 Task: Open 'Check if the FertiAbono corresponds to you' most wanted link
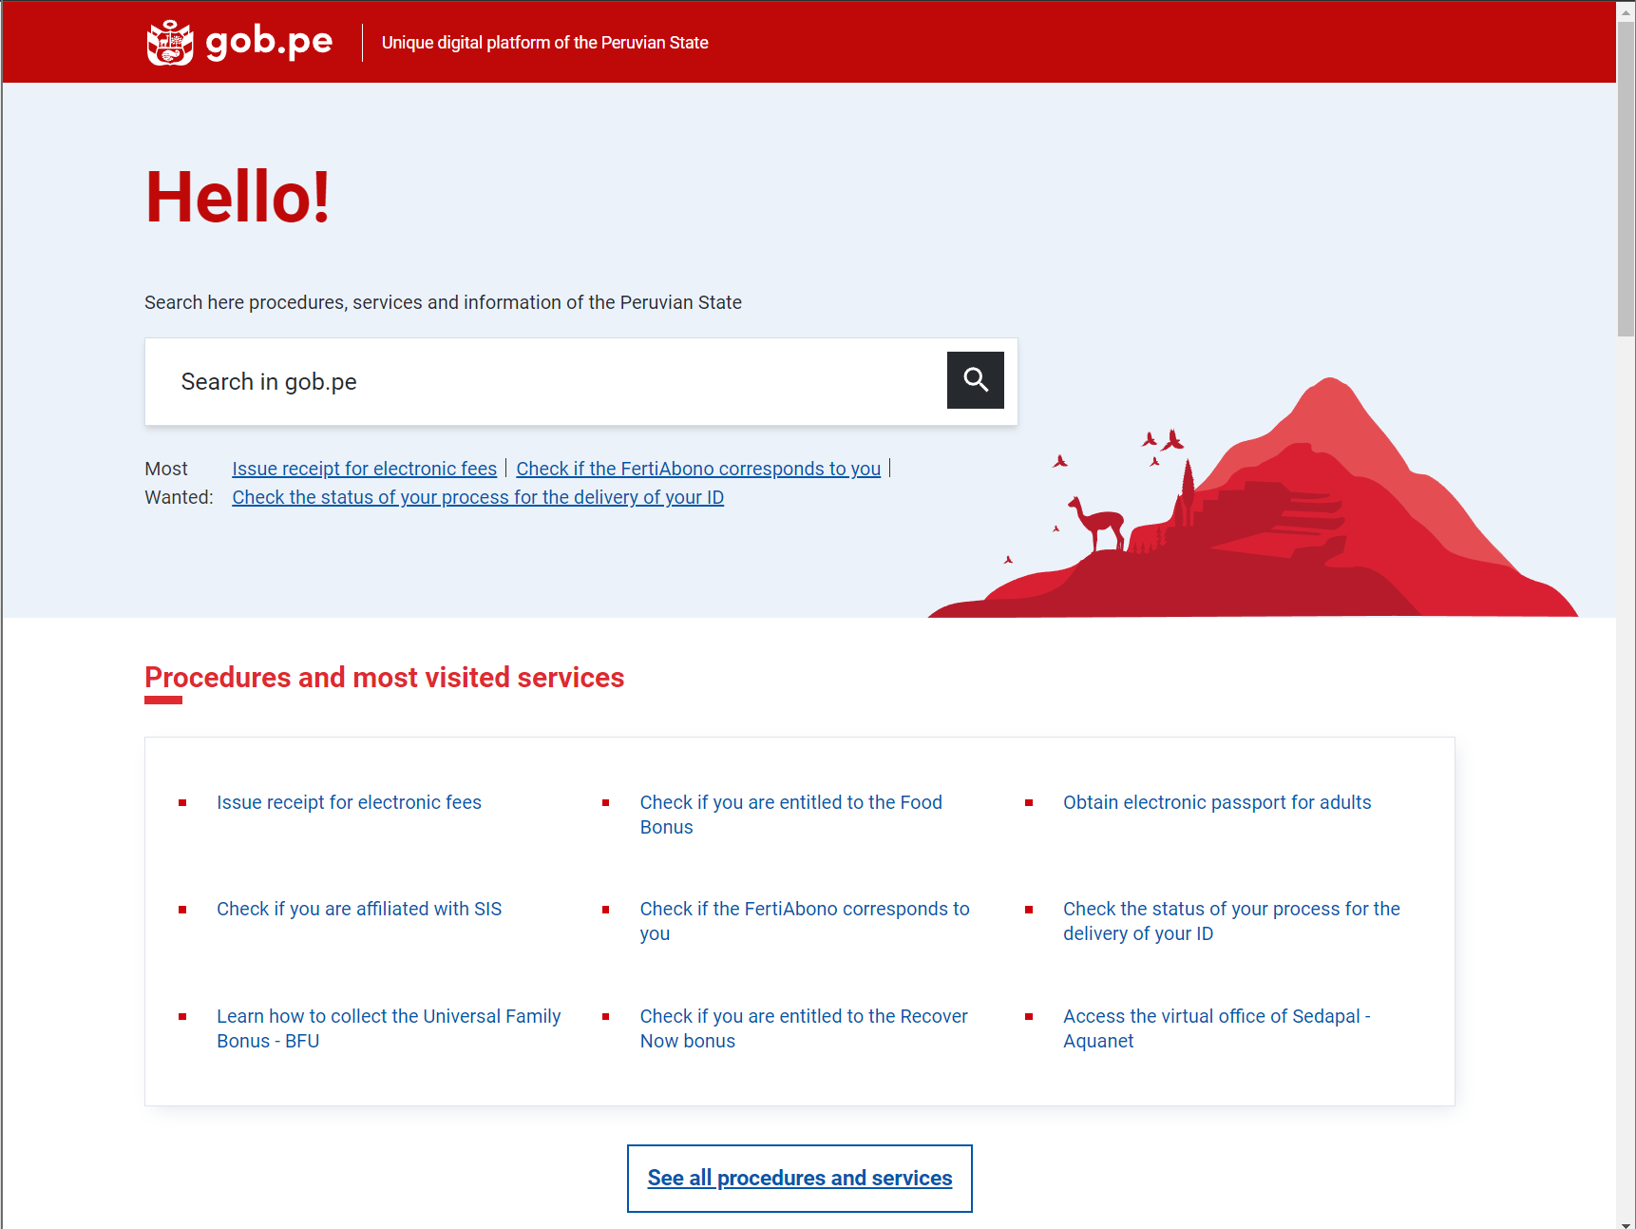pyautogui.click(x=698, y=469)
